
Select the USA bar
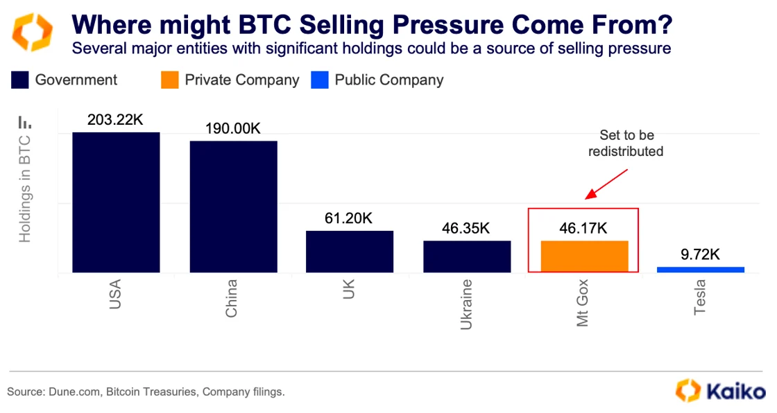(x=116, y=202)
